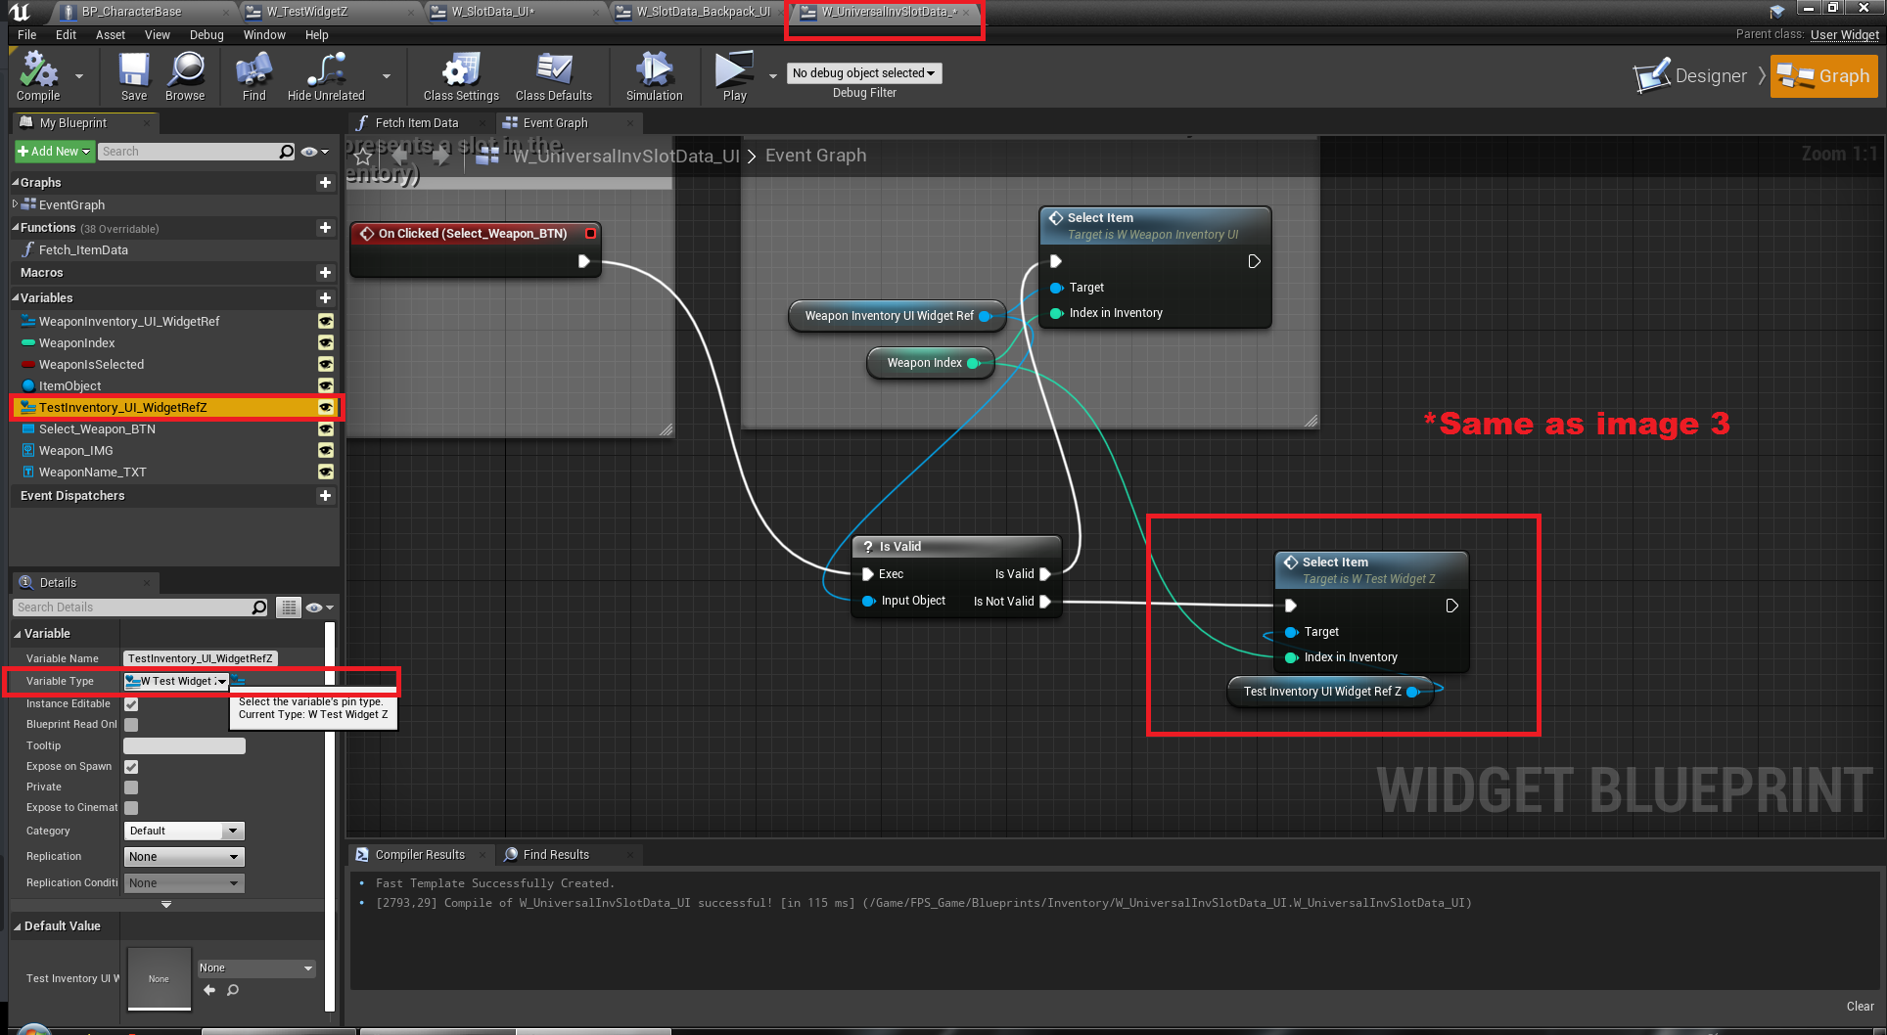The width and height of the screenshot is (1887, 1035).
Task: Open the debug object filter dropdown
Action: click(x=863, y=73)
